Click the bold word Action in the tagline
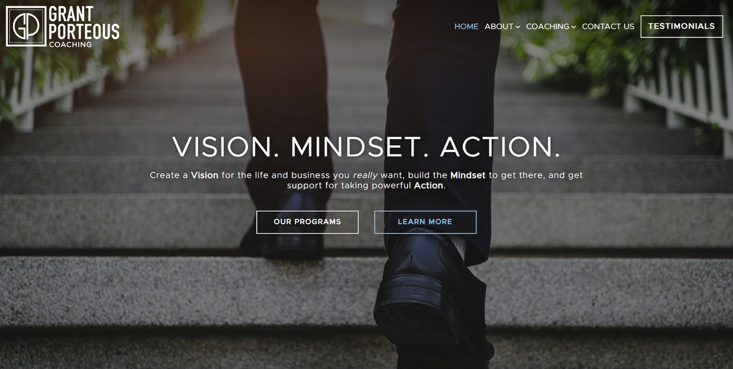Image resolution: width=733 pixels, height=369 pixels. (428, 185)
